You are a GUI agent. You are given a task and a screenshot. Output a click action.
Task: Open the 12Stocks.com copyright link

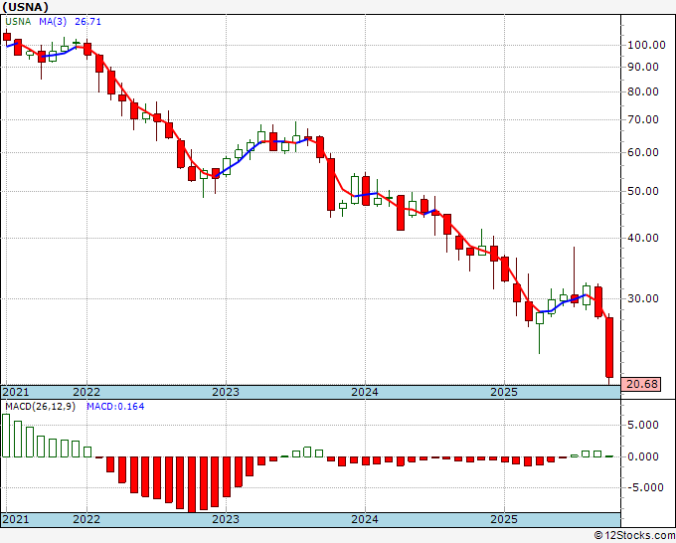pyautogui.click(x=634, y=536)
